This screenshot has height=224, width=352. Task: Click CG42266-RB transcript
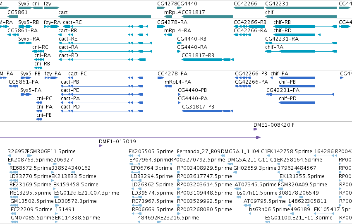point(249,26)
